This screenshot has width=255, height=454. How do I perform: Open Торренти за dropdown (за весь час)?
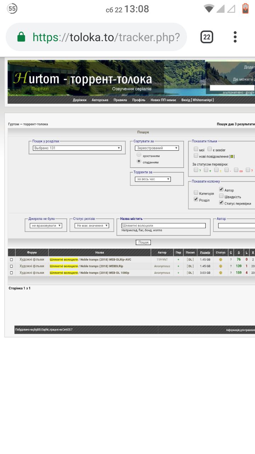point(153,179)
